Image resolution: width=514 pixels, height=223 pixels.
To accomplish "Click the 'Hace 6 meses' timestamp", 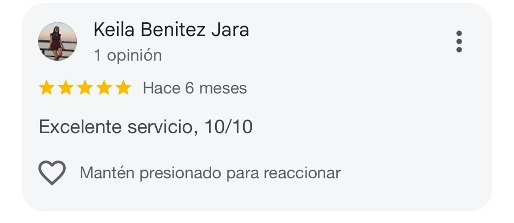I will pos(195,88).
